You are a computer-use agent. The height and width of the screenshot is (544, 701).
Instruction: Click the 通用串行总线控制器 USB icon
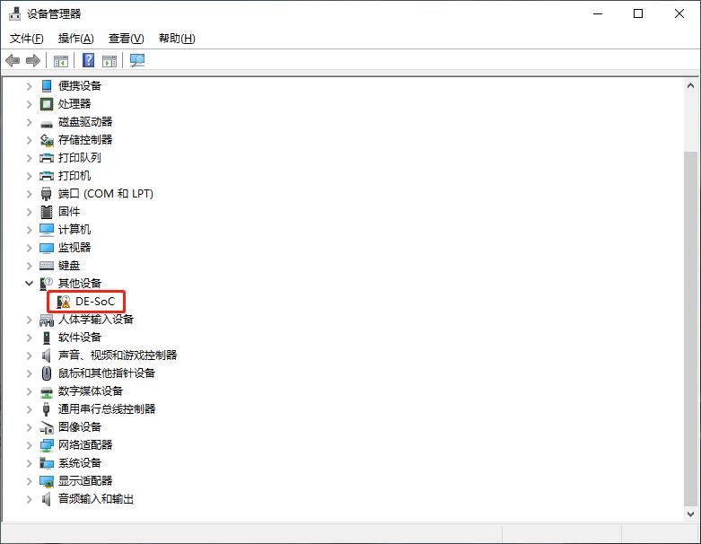47,409
